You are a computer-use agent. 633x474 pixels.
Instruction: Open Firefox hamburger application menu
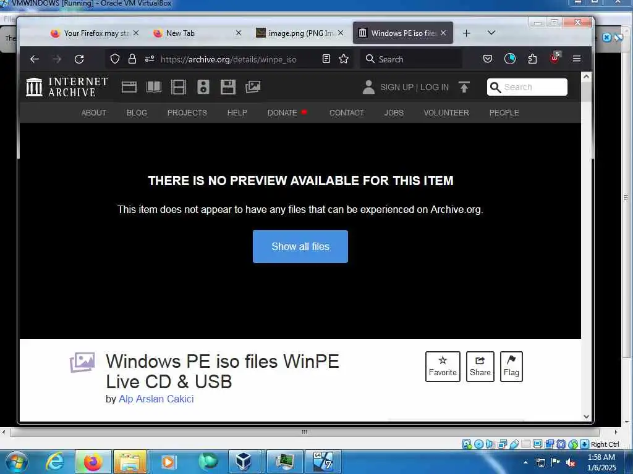coord(577,59)
